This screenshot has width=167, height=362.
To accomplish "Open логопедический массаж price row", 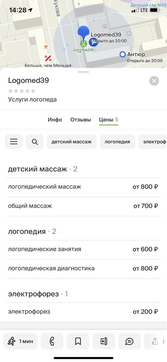I will pos(83,187).
